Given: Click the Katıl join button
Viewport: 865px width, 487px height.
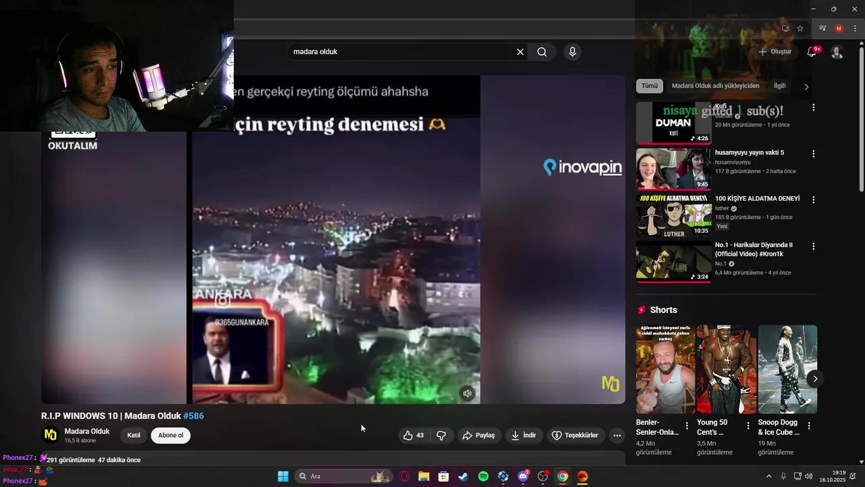Looking at the screenshot, I should pyautogui.click(x=134, y=436).
